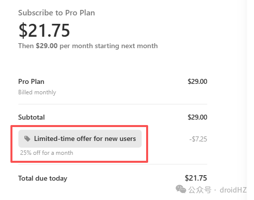
Task: Click the divider line below Billed monthly
Action: click(x=113, y=104)
